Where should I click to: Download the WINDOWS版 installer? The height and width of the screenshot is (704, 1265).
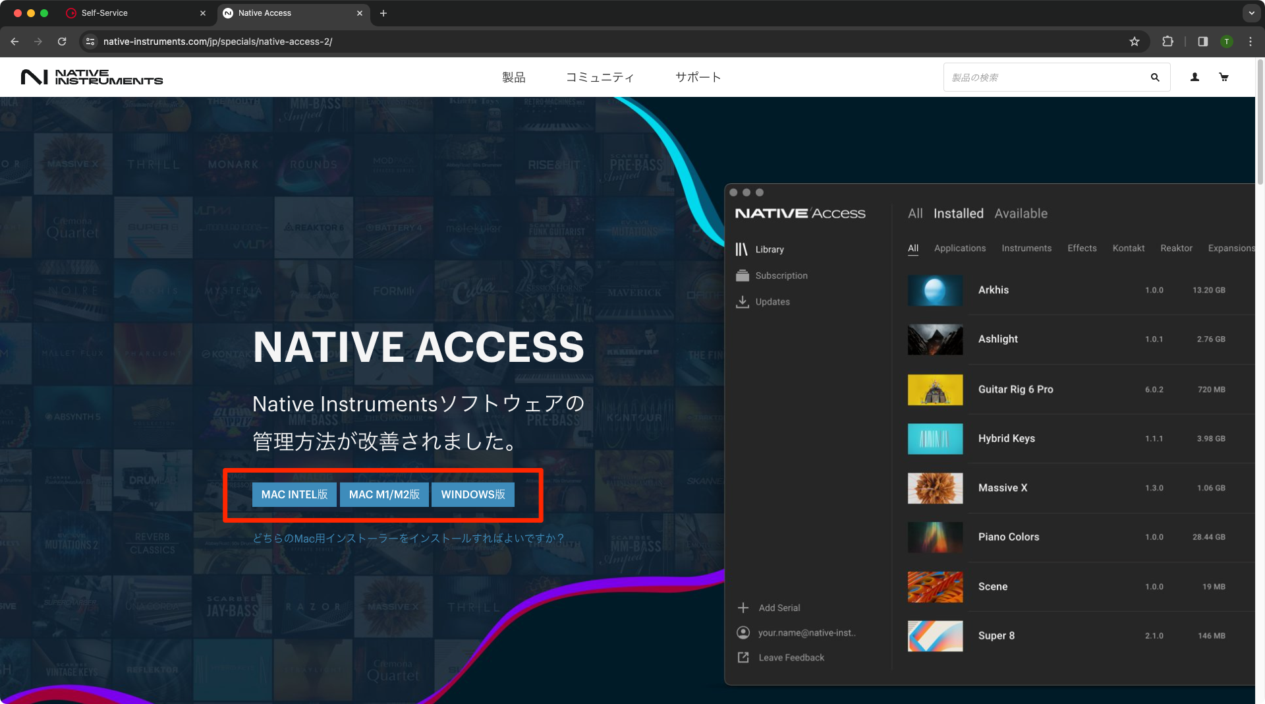point(473,494)
